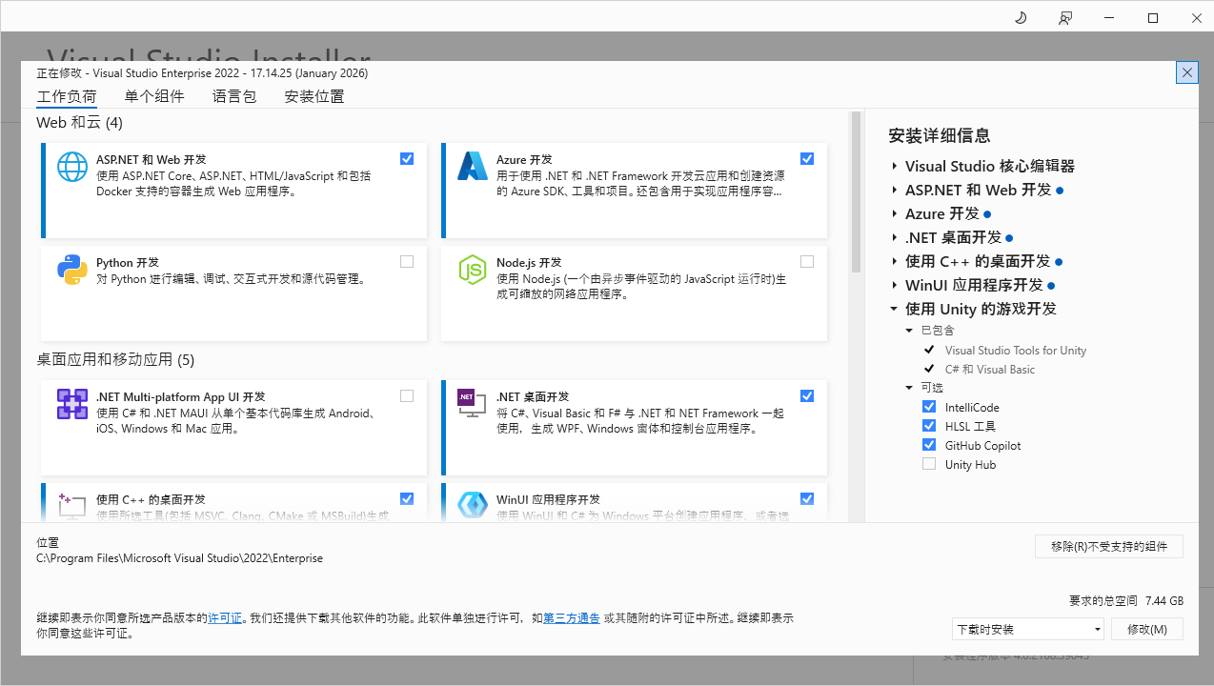This screenshot has height=686, width=1214.
Task: Uncheck the ASP.NET 和 Web 开发 workload
Action: tap(407, 159)
